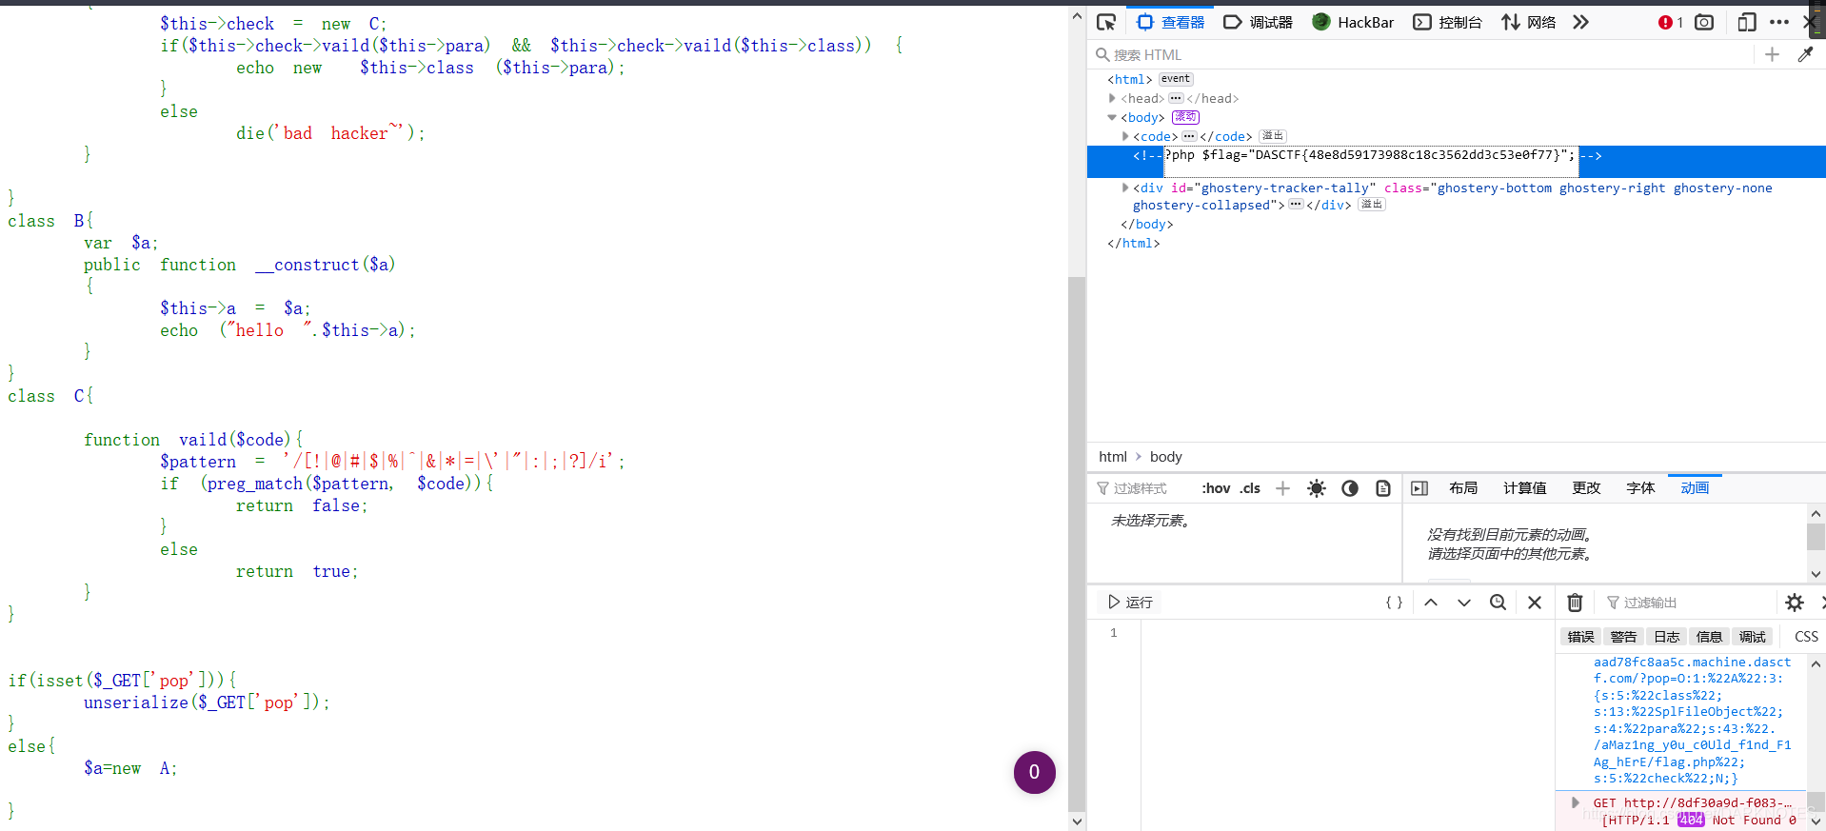Click the 运行 (Run) button

(x=1130, y=603)
